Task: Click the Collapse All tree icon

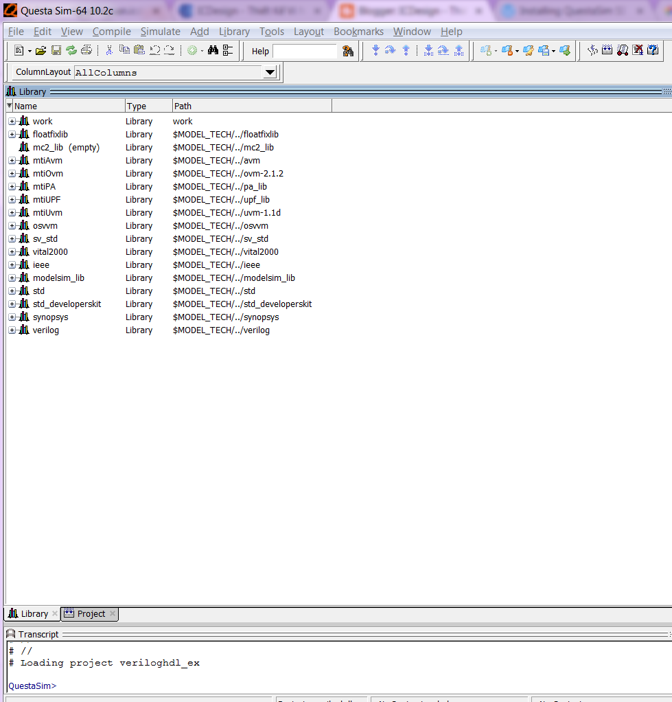Action: point(228,50)
